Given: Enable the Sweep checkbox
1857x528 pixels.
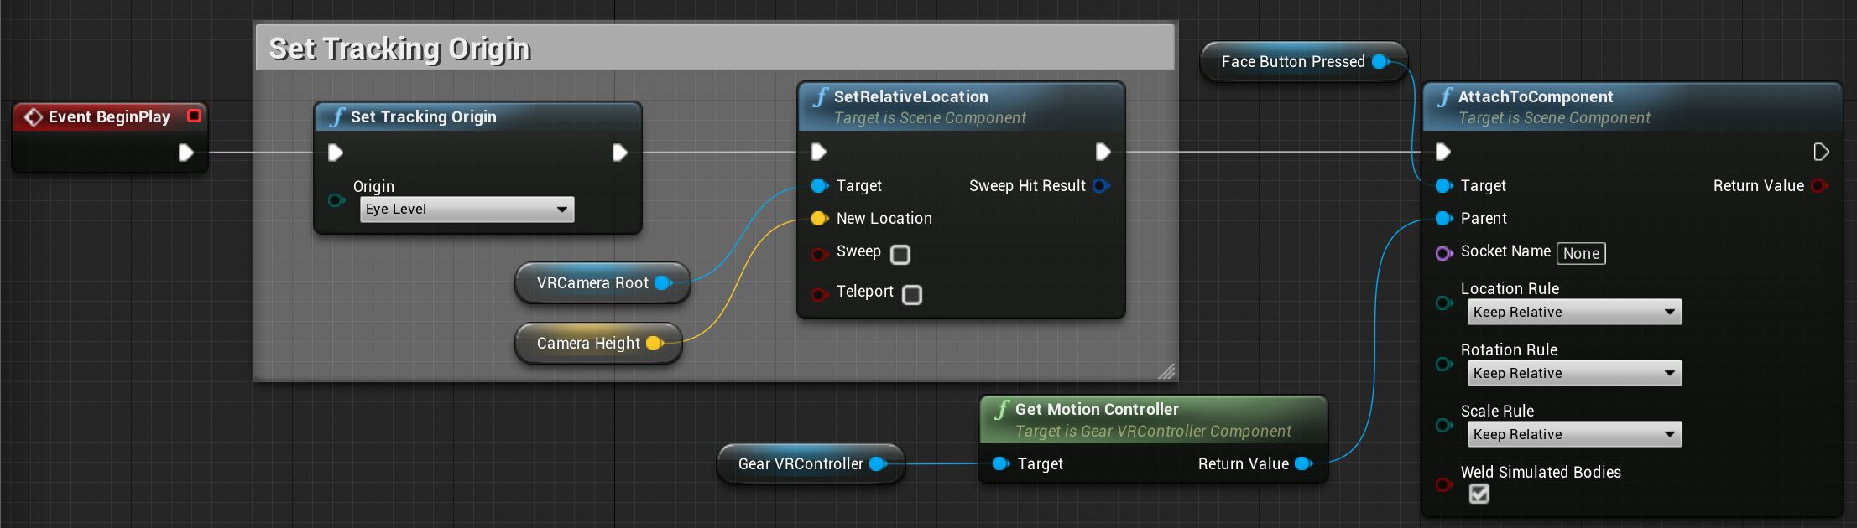Looking at the screenshot, I should (900, 254).
